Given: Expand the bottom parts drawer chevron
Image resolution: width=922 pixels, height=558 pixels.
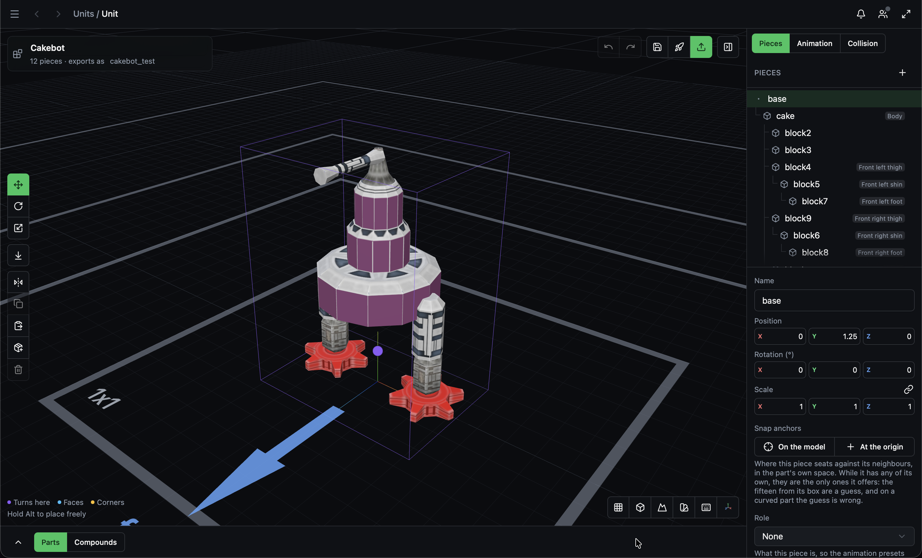Looking at the screenshot, I should [x=18, y=542].
